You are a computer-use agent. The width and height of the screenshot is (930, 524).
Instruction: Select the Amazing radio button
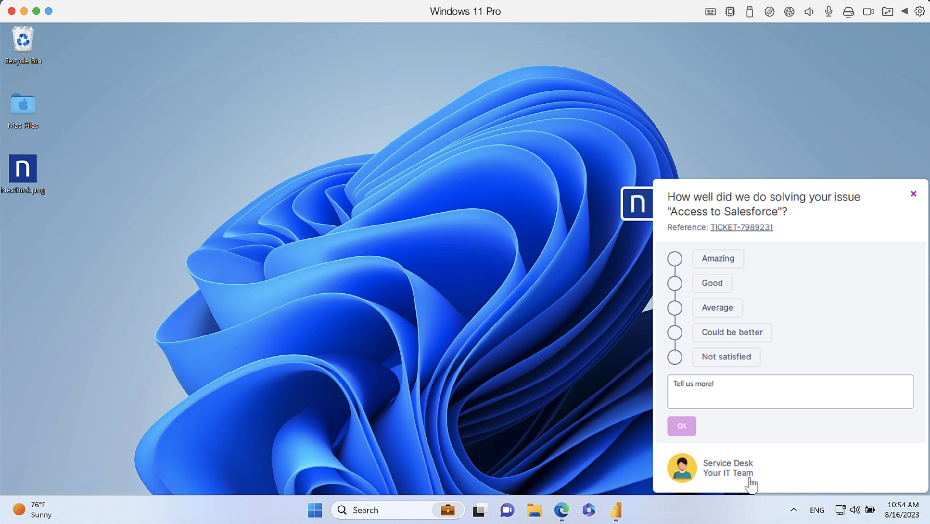[x=674, y=259]
